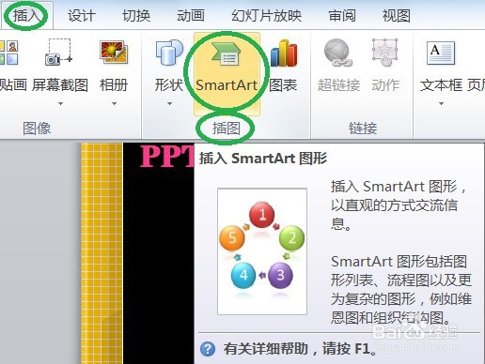Viewport: 485px width, 364px height.
Task: Click the 插图 group label
Action: pos(227,129)
